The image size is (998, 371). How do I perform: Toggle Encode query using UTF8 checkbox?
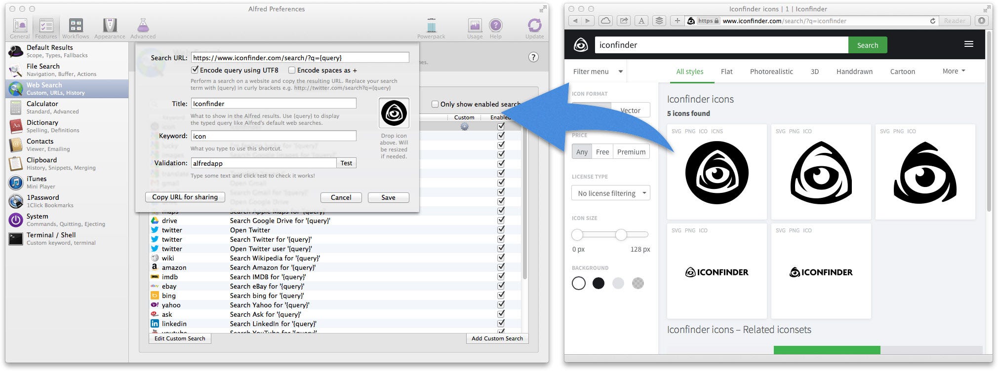coord(195,70)
